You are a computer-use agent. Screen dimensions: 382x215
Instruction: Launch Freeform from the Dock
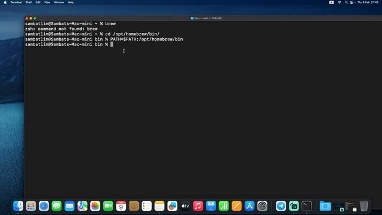[x=172, y=206]
